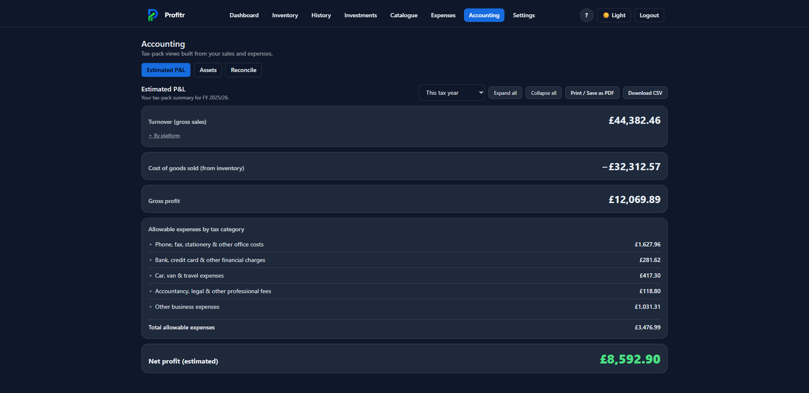This screenshot has height=393, width=809.
Task: Select the Estimated P&L tab
Action: (166, 70)
